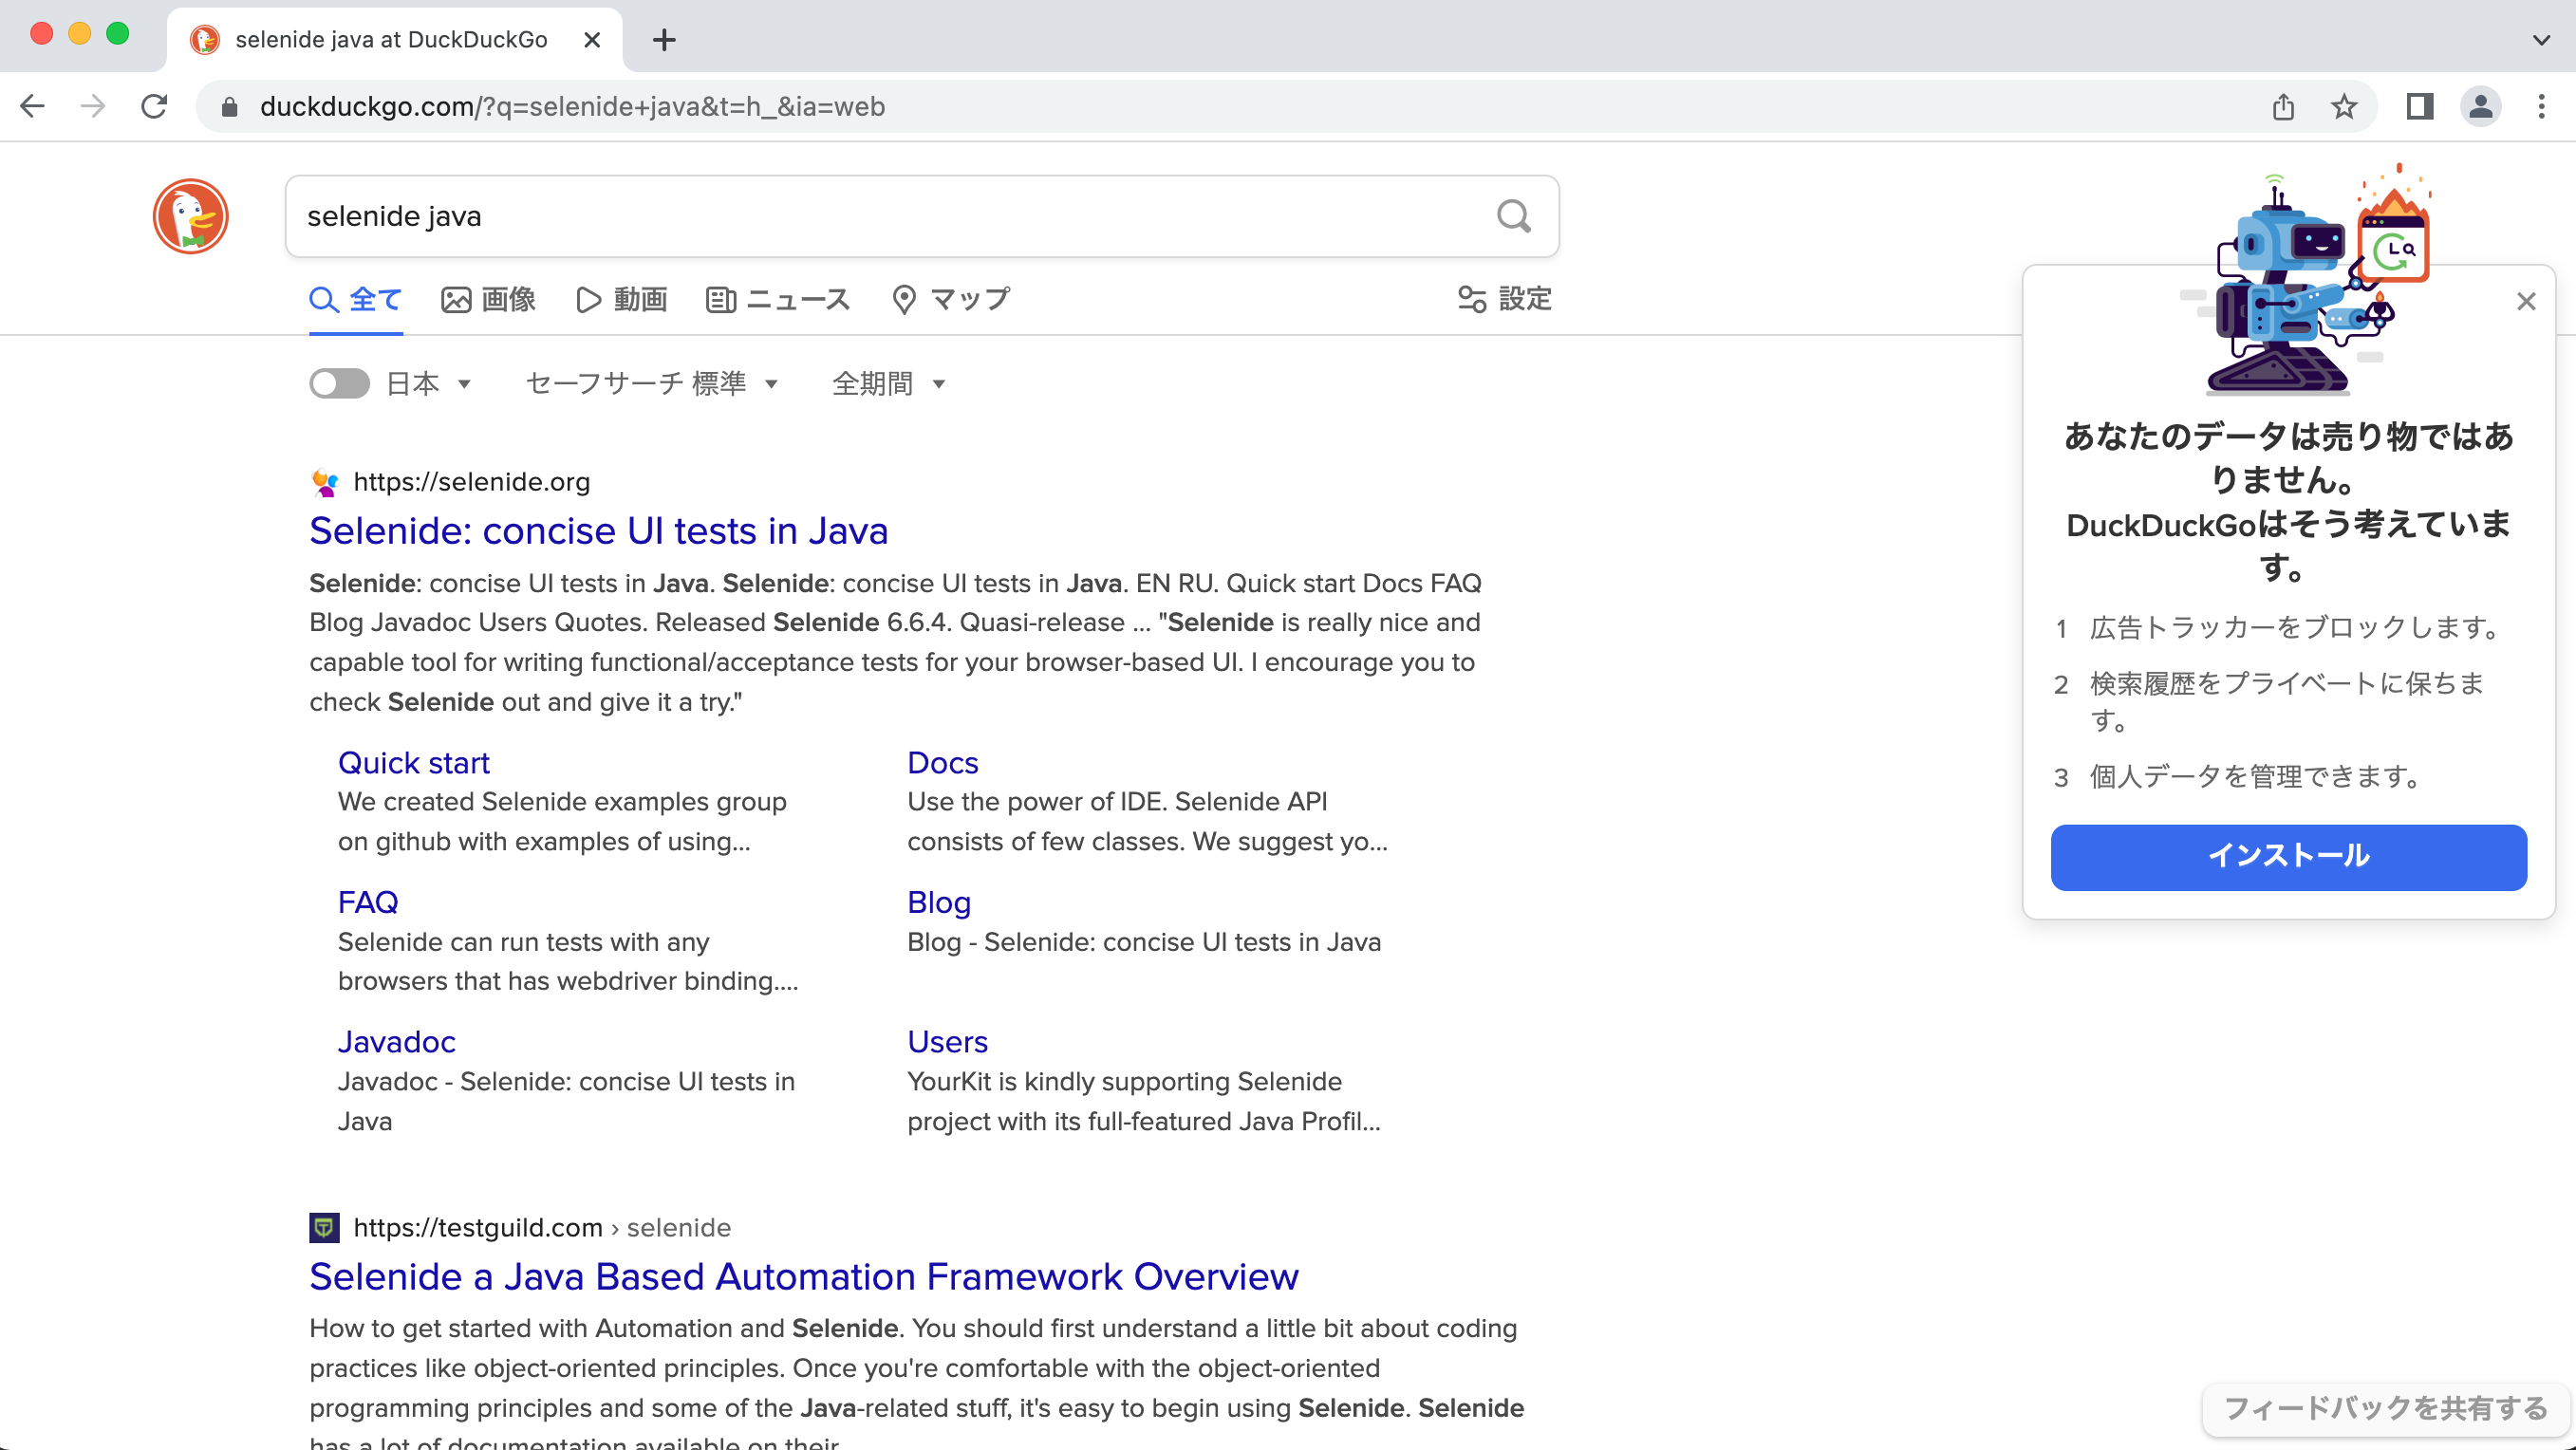This screenshot has width=2576, height=1450.
Task: Click the https://testguild.com URL
Action: [478, 1228]
